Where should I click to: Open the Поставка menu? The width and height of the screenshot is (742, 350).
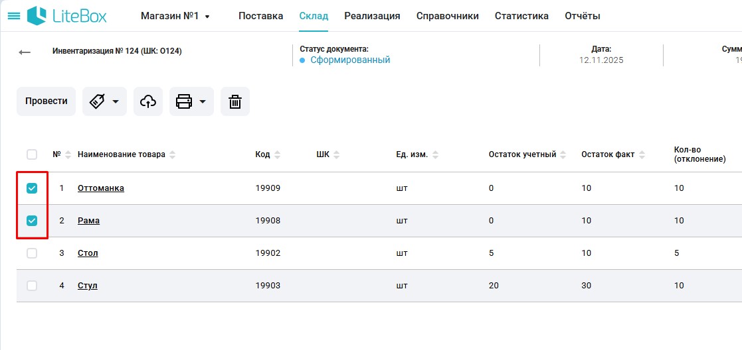261,16
